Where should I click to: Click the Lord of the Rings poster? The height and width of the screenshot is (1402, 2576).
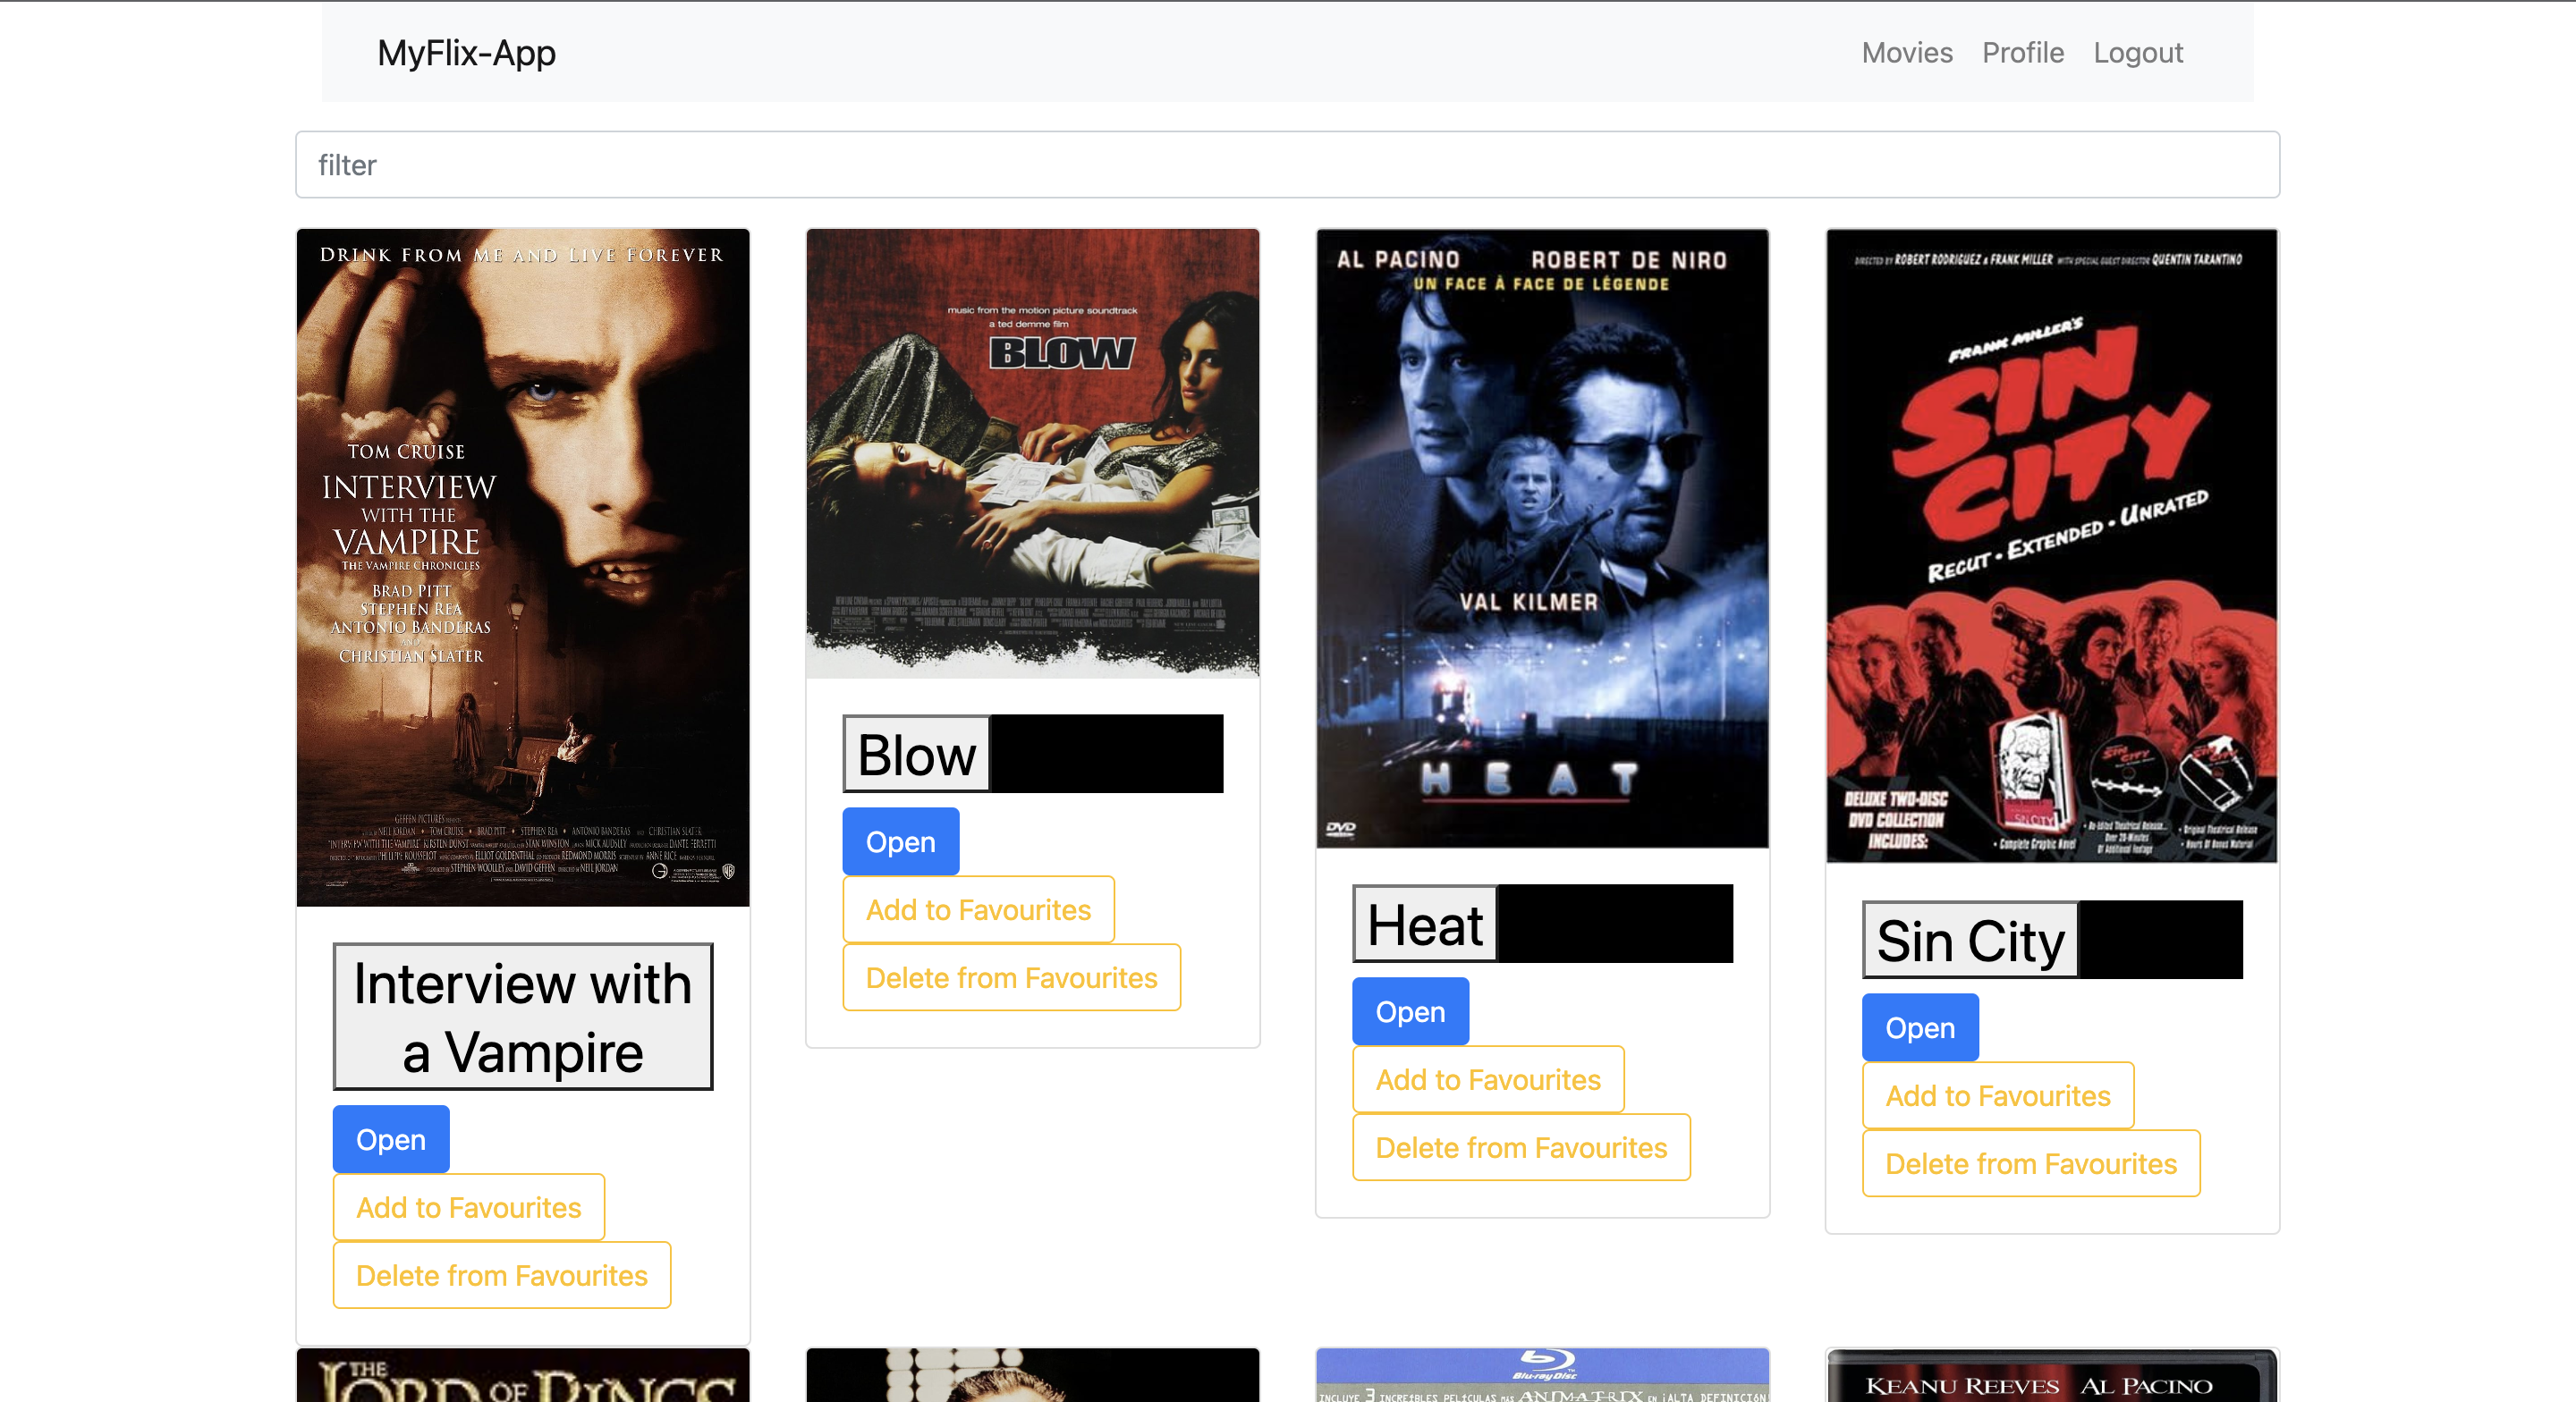tap(522, 1376)
